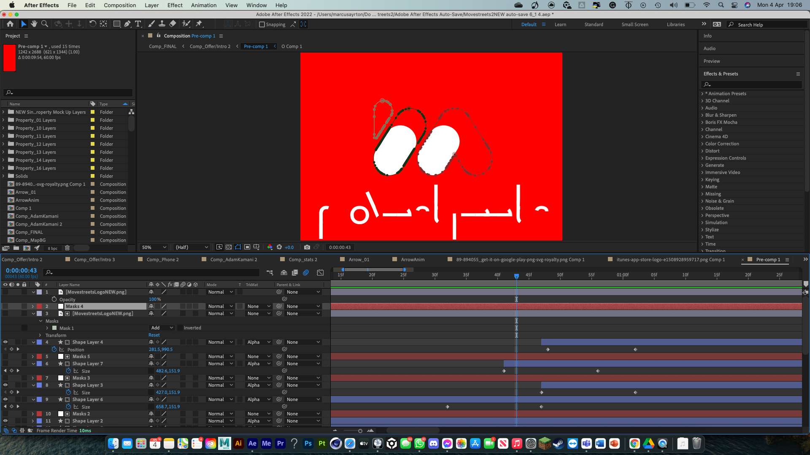The image size is (810, 455).
Task: Open Photoshop from the Dock
Action: [x=308, y=443]
